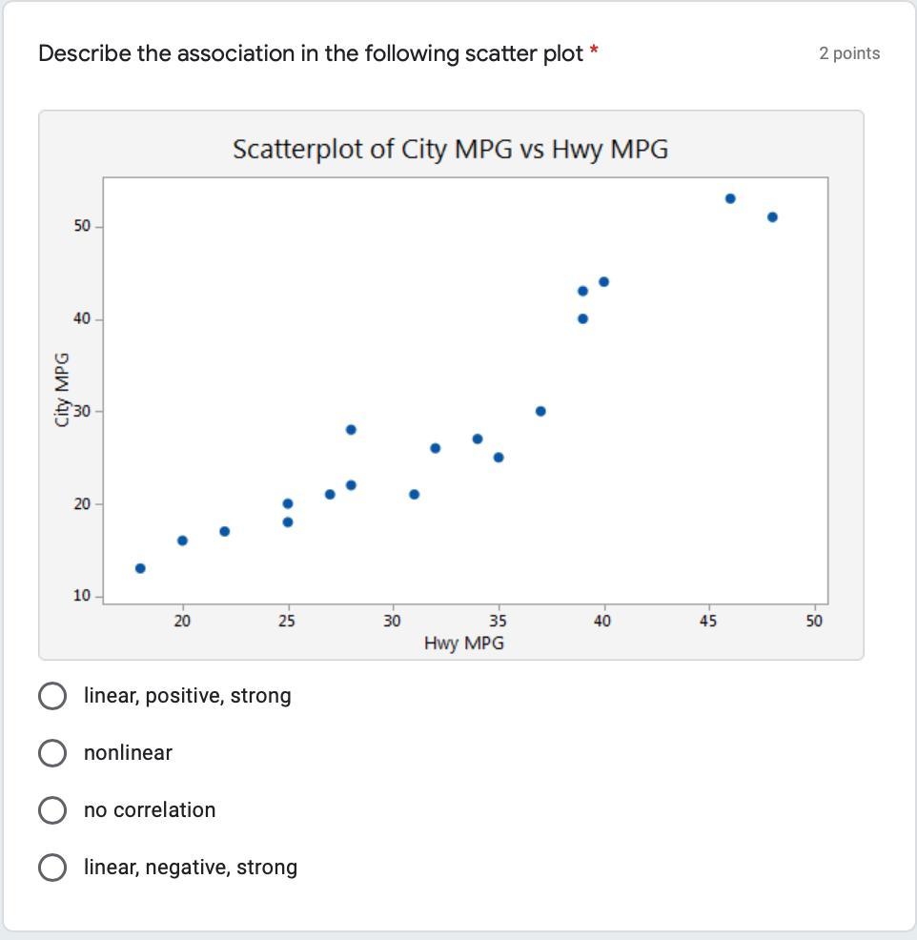The image size is (917, 940).
Task: Select the 'linear, positive, strong' radio button
Action: 52,696
